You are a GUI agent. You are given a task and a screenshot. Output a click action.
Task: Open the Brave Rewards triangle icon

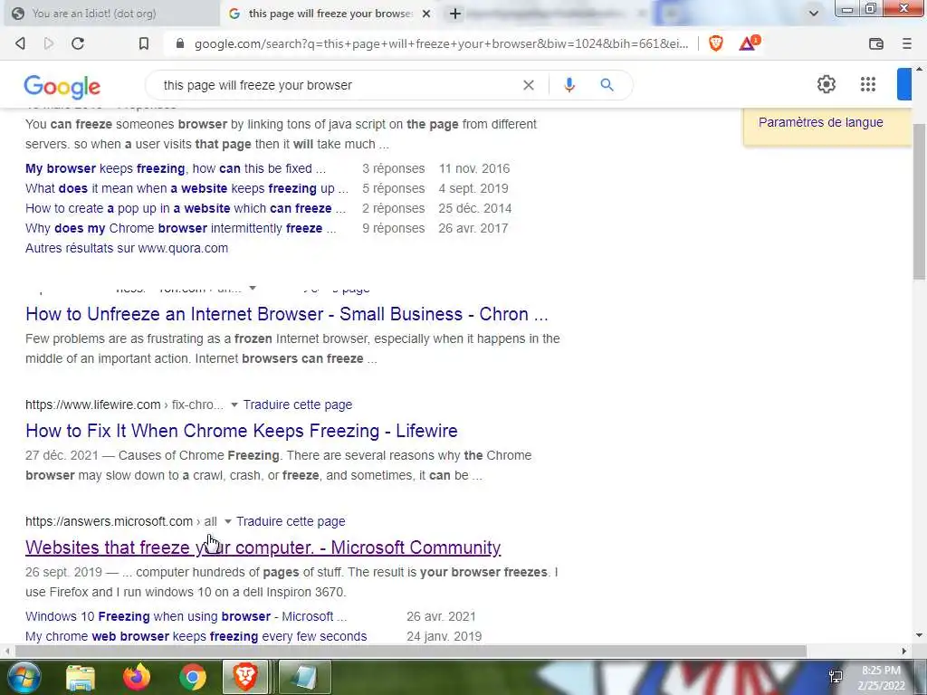coord(749,43)
